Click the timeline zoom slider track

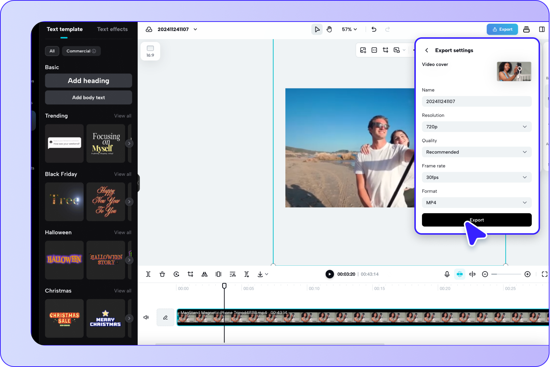pos(506,274)
